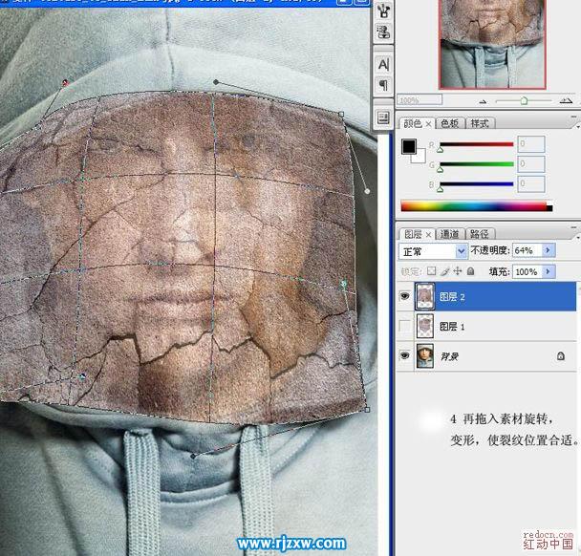Click the Navigator 100% zoom field

(420, 99)
